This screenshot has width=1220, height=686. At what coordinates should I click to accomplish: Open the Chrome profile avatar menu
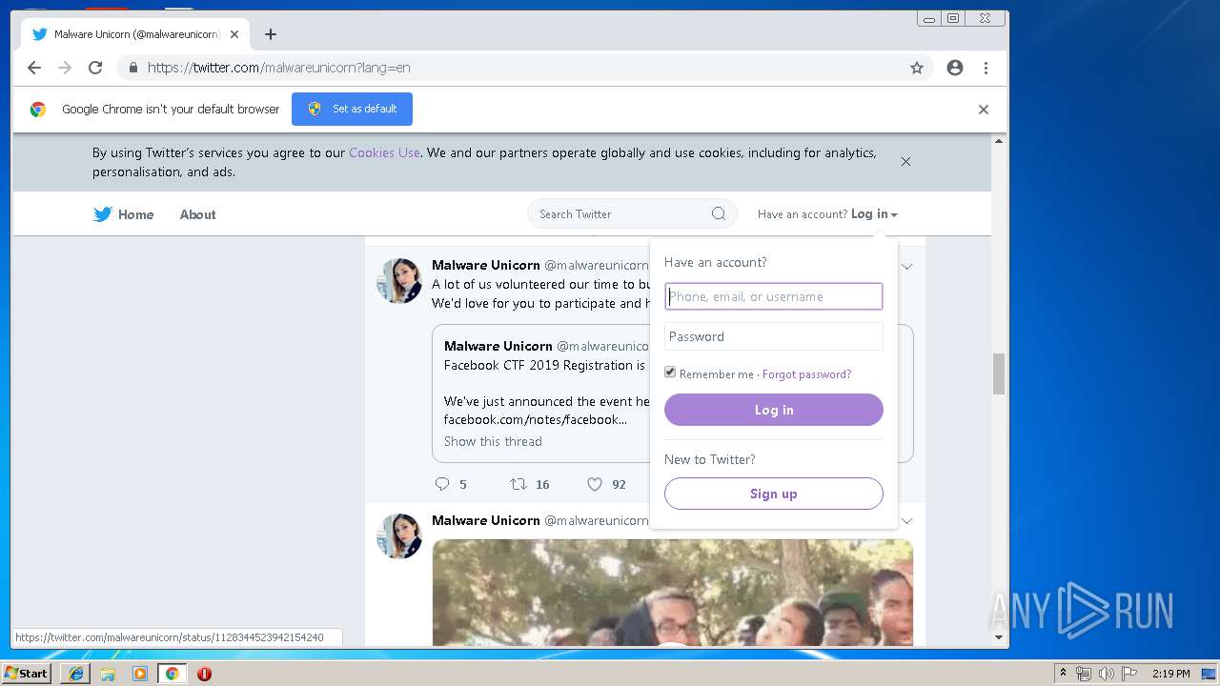click(955, 68)
